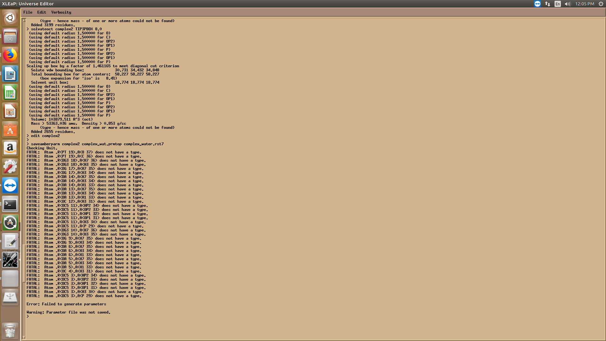Viewport: 606px width, 341px height.
Task: Open the Terminal dock icon
Action: point(10,204)
